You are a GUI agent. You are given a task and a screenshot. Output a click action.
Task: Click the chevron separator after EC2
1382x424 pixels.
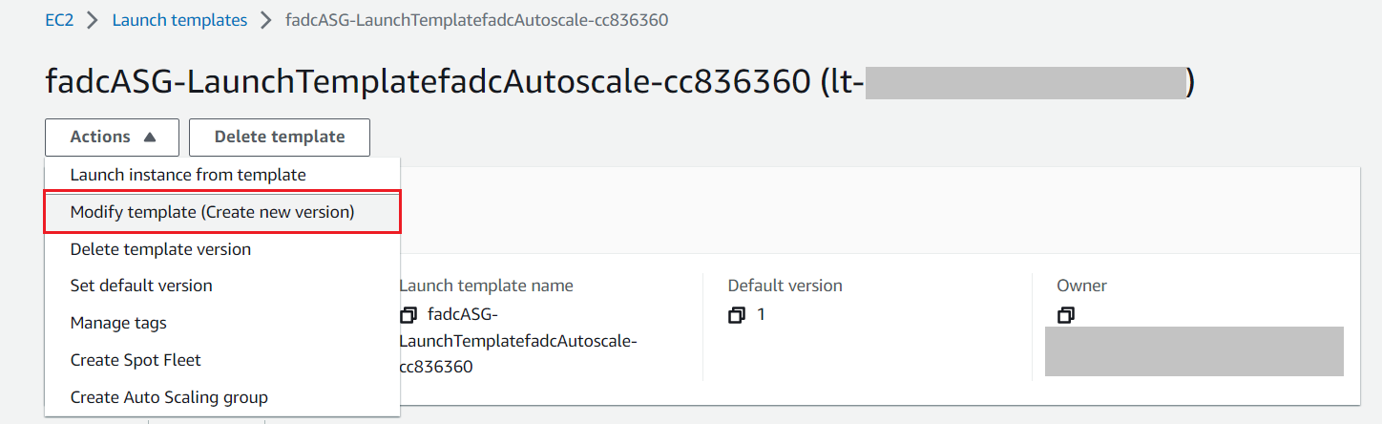click(x=93, y=20)
